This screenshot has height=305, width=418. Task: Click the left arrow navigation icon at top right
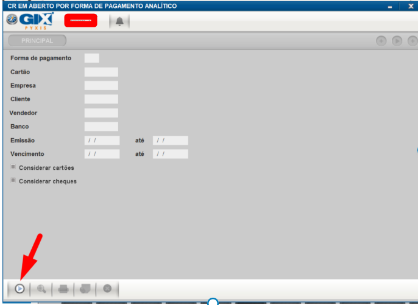pyautogui.click(x=381, y=41)
